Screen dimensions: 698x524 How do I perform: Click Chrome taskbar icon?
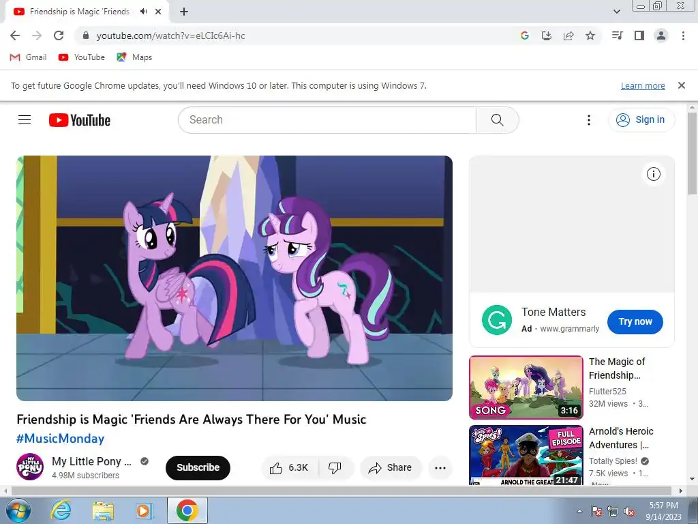[x=187, y=510]
